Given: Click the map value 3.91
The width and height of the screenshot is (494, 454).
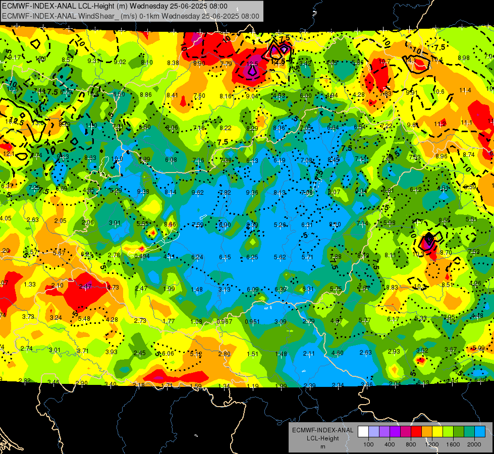Looking at the screenshot, I should pyautogui.click(x=115, y=223).
